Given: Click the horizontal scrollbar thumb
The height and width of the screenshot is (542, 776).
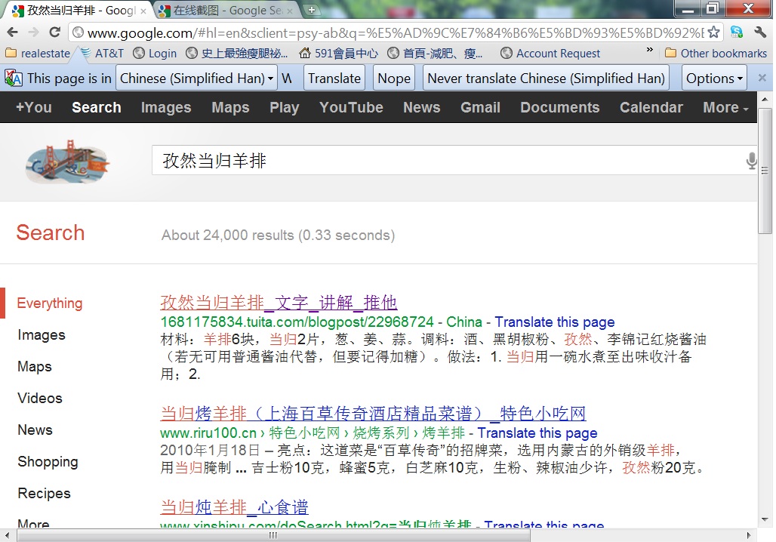Looking at the screenshot, I should click(273, 535).
